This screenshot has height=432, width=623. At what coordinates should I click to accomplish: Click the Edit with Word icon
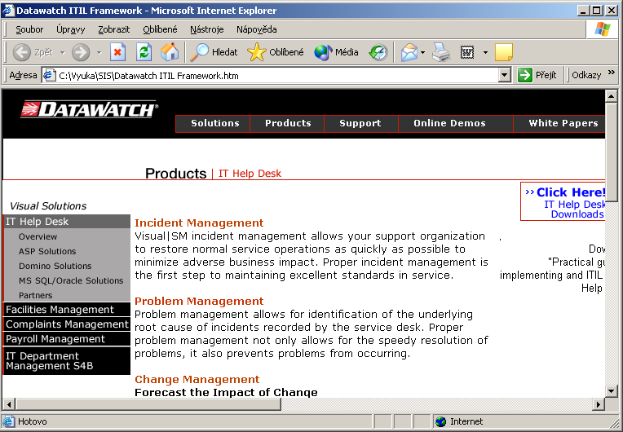(467, 52)
